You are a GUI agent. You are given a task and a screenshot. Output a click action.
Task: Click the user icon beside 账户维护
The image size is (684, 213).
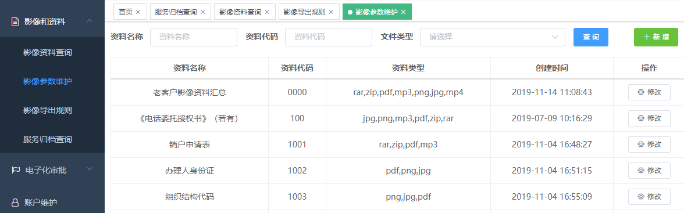point(15,203)
